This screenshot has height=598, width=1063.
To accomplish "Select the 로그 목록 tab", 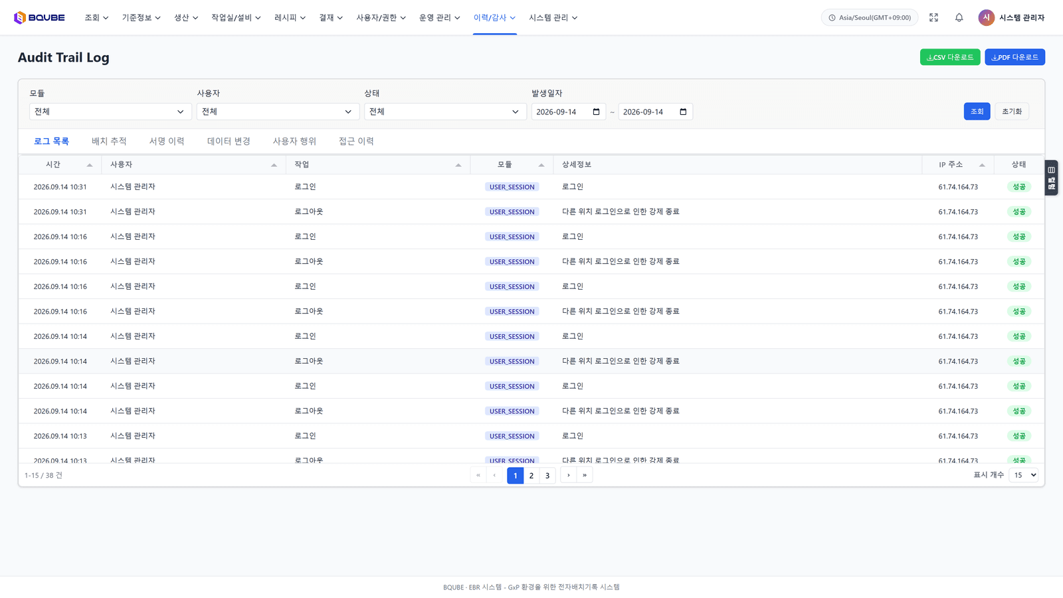I will [51, 142].
